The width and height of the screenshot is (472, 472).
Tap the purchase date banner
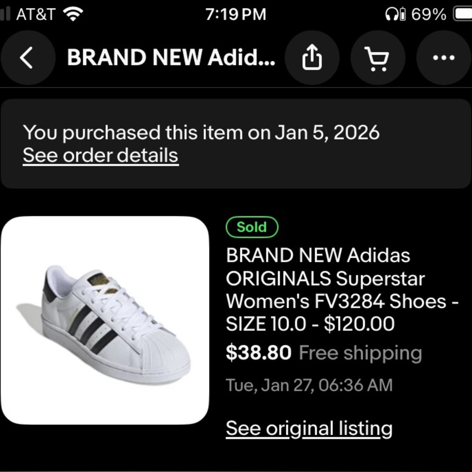[x=202, y=132]
